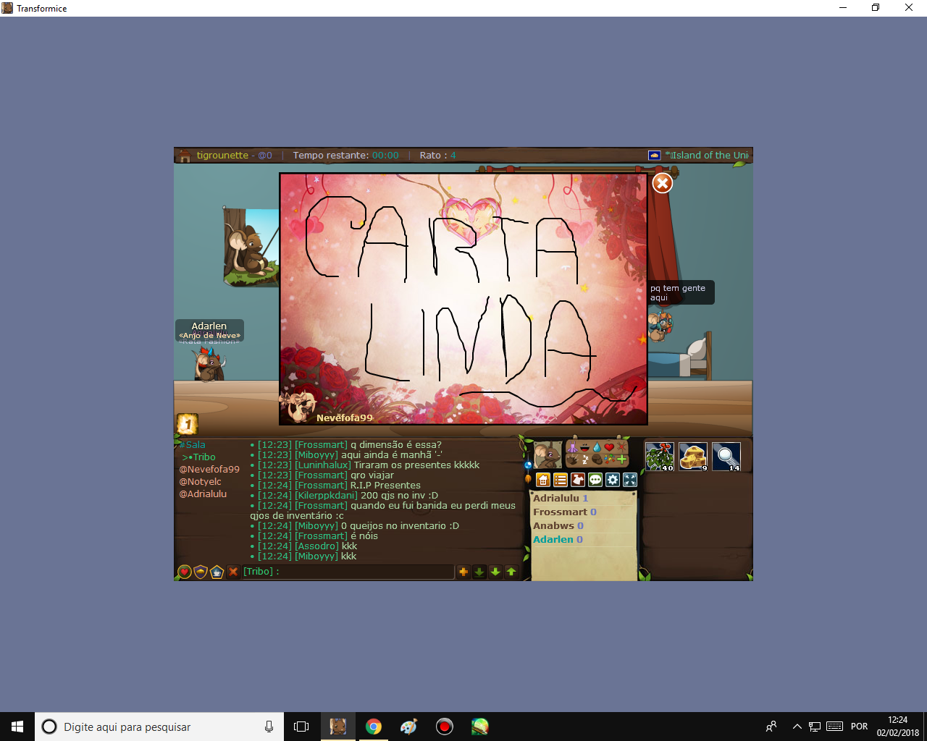Click Anabws in the scoreboard

tap(553, 526)
